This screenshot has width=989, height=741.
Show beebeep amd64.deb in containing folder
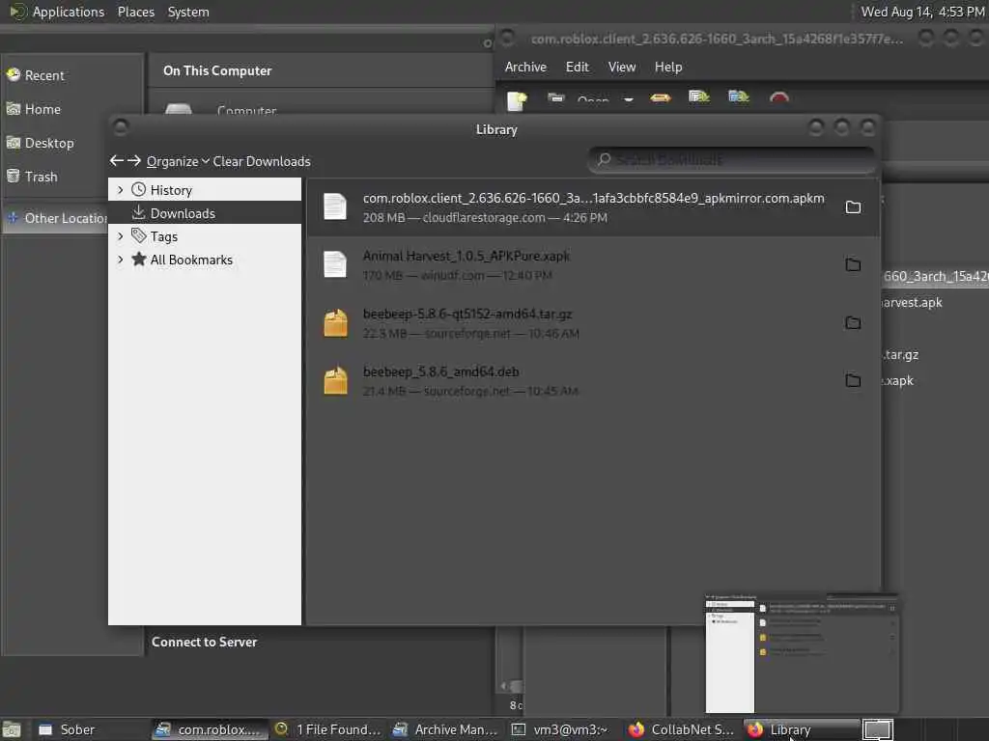pyautogui.click(x=853, y=380)
